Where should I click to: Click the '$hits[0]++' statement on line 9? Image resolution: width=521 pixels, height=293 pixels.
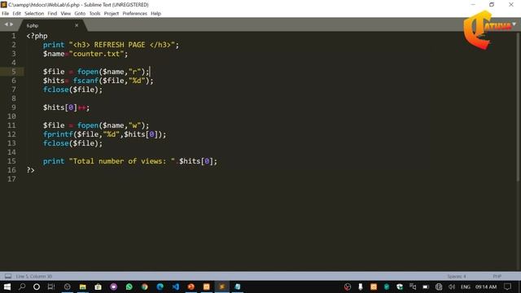coord(66,107)
